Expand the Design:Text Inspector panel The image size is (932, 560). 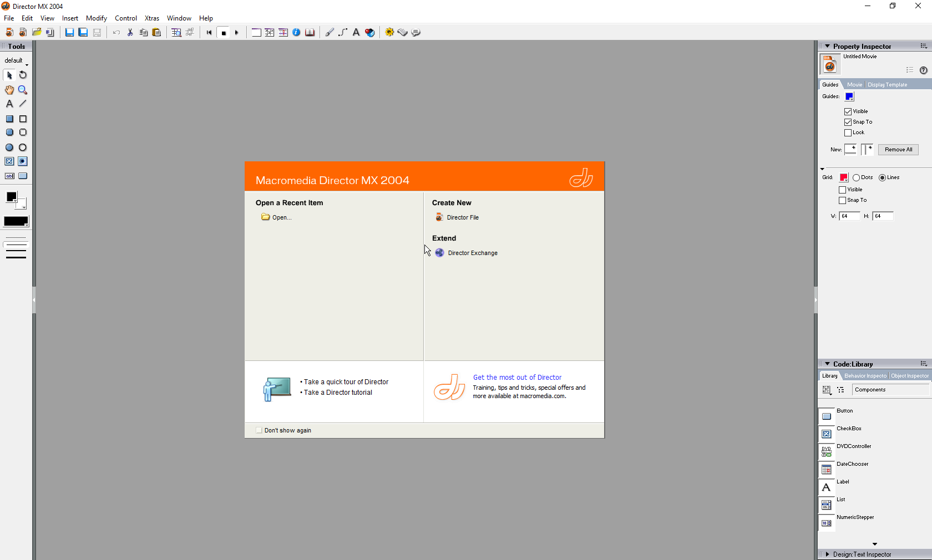point(826,554)
